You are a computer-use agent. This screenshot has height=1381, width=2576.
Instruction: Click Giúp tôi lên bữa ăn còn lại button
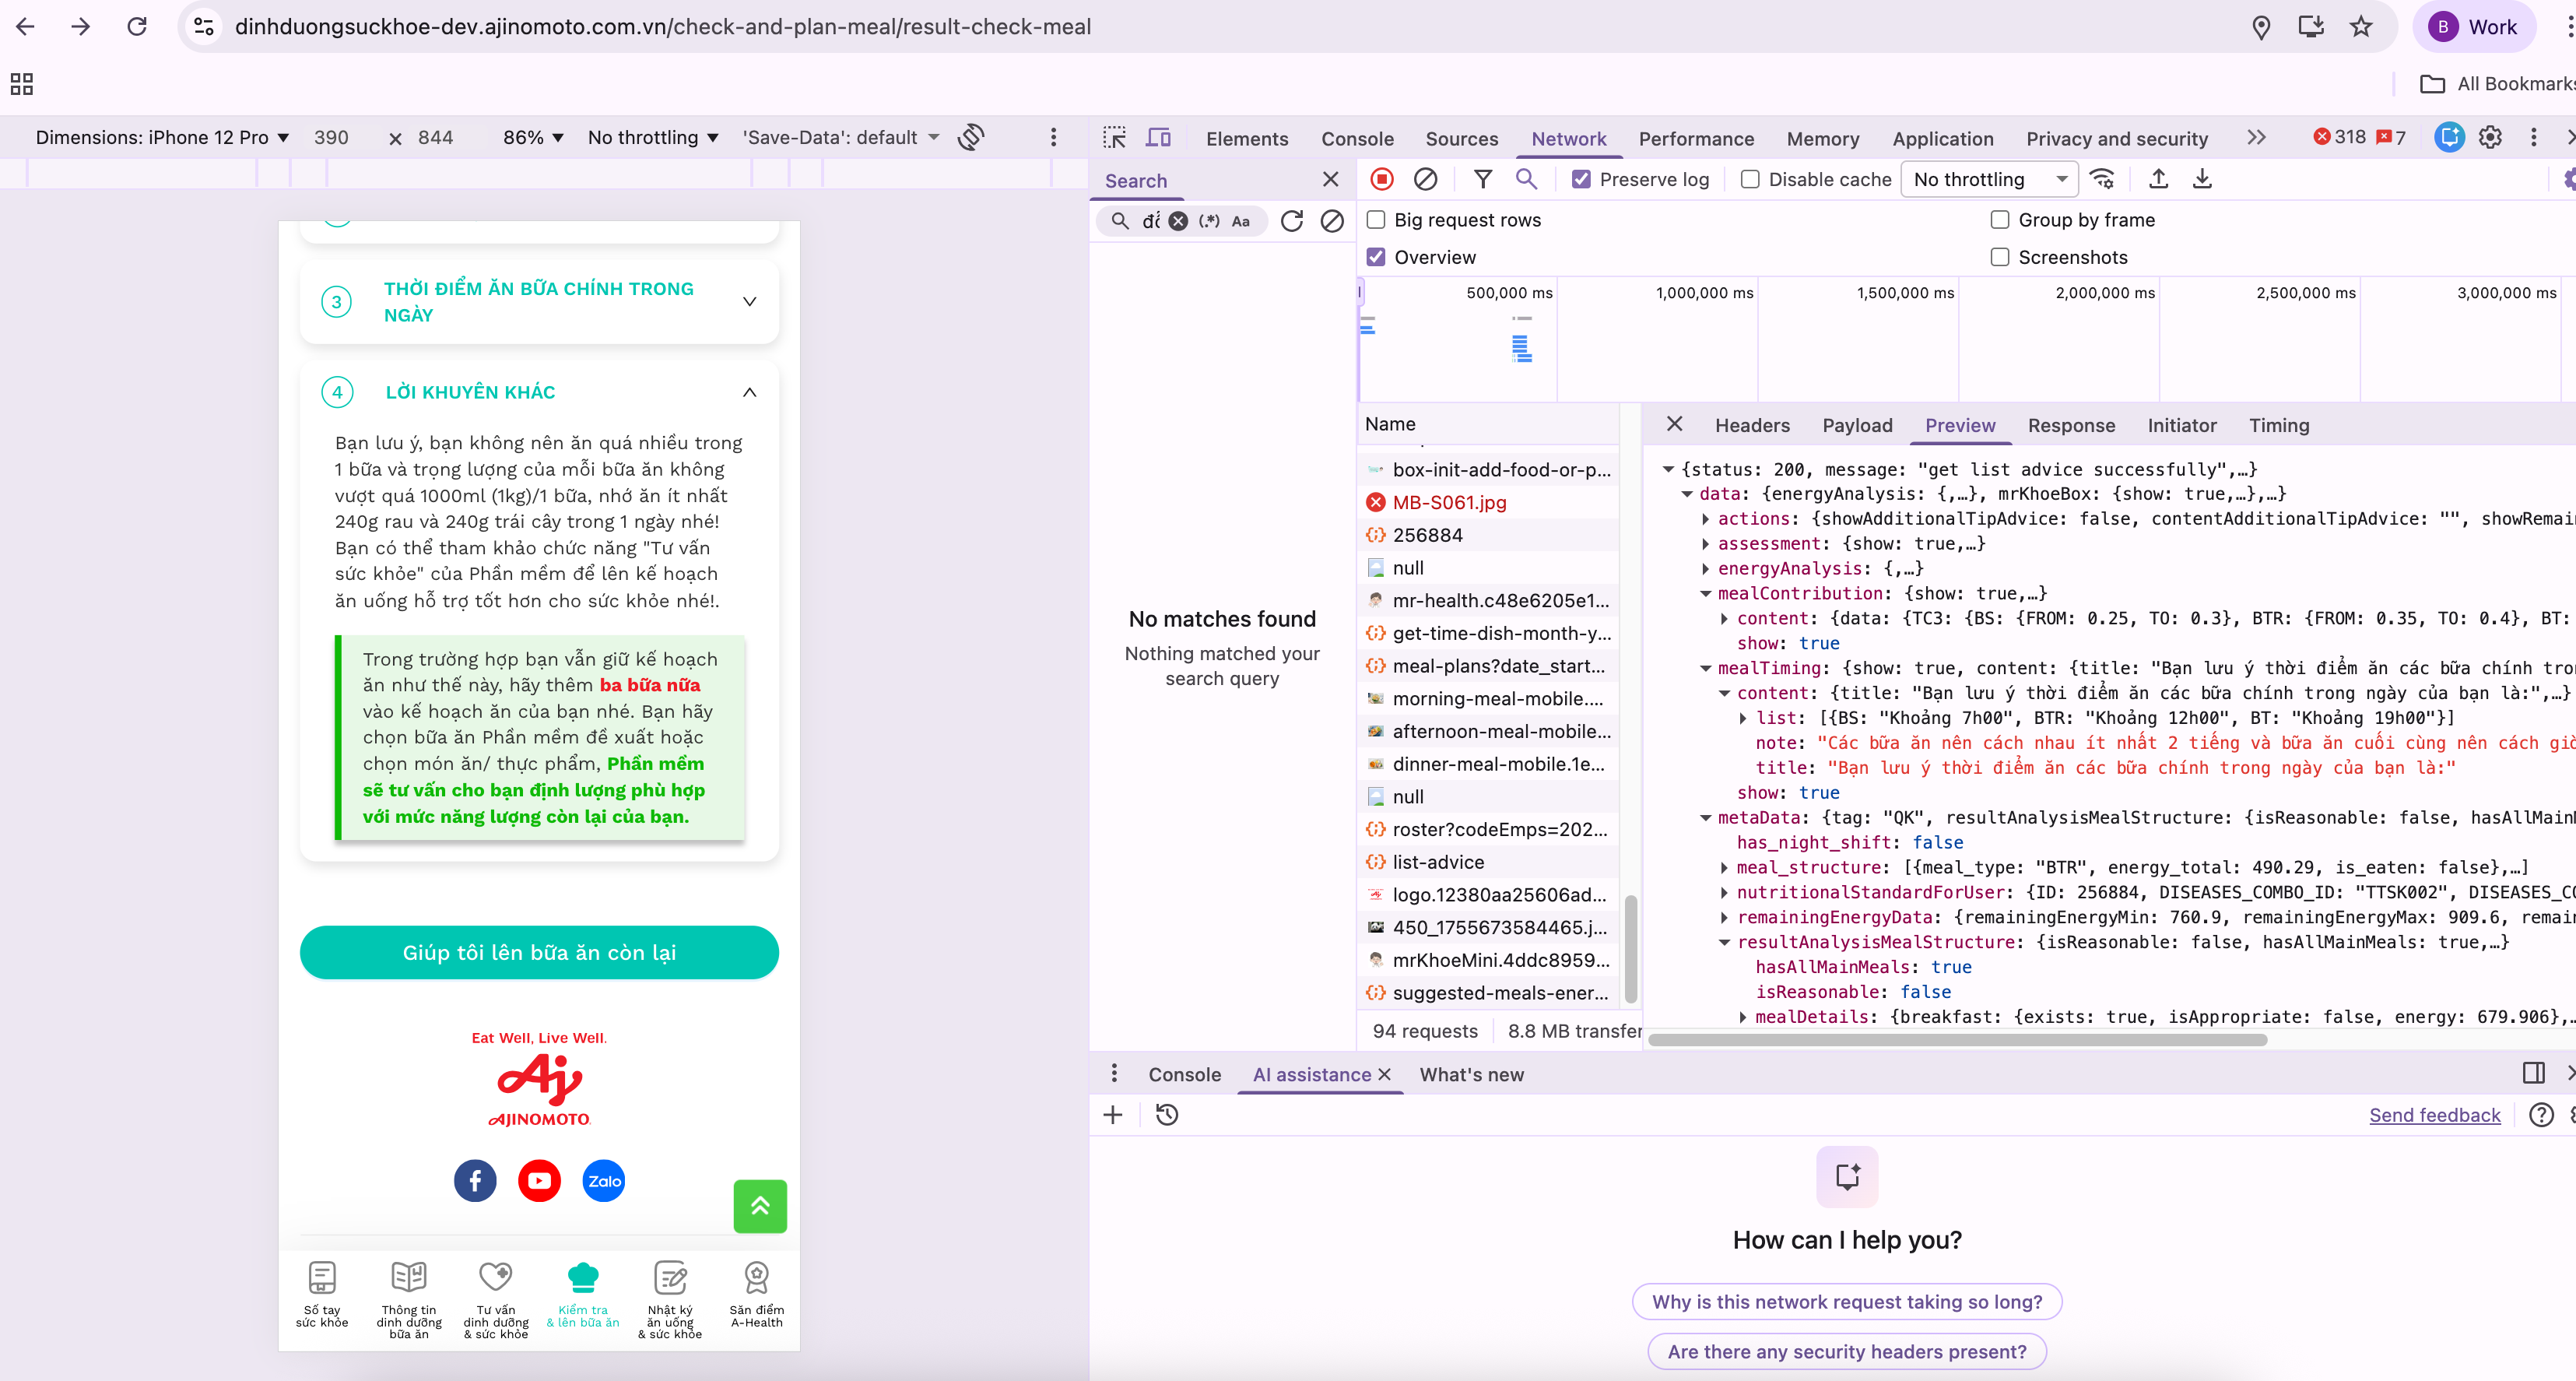(x=539, y=952)
